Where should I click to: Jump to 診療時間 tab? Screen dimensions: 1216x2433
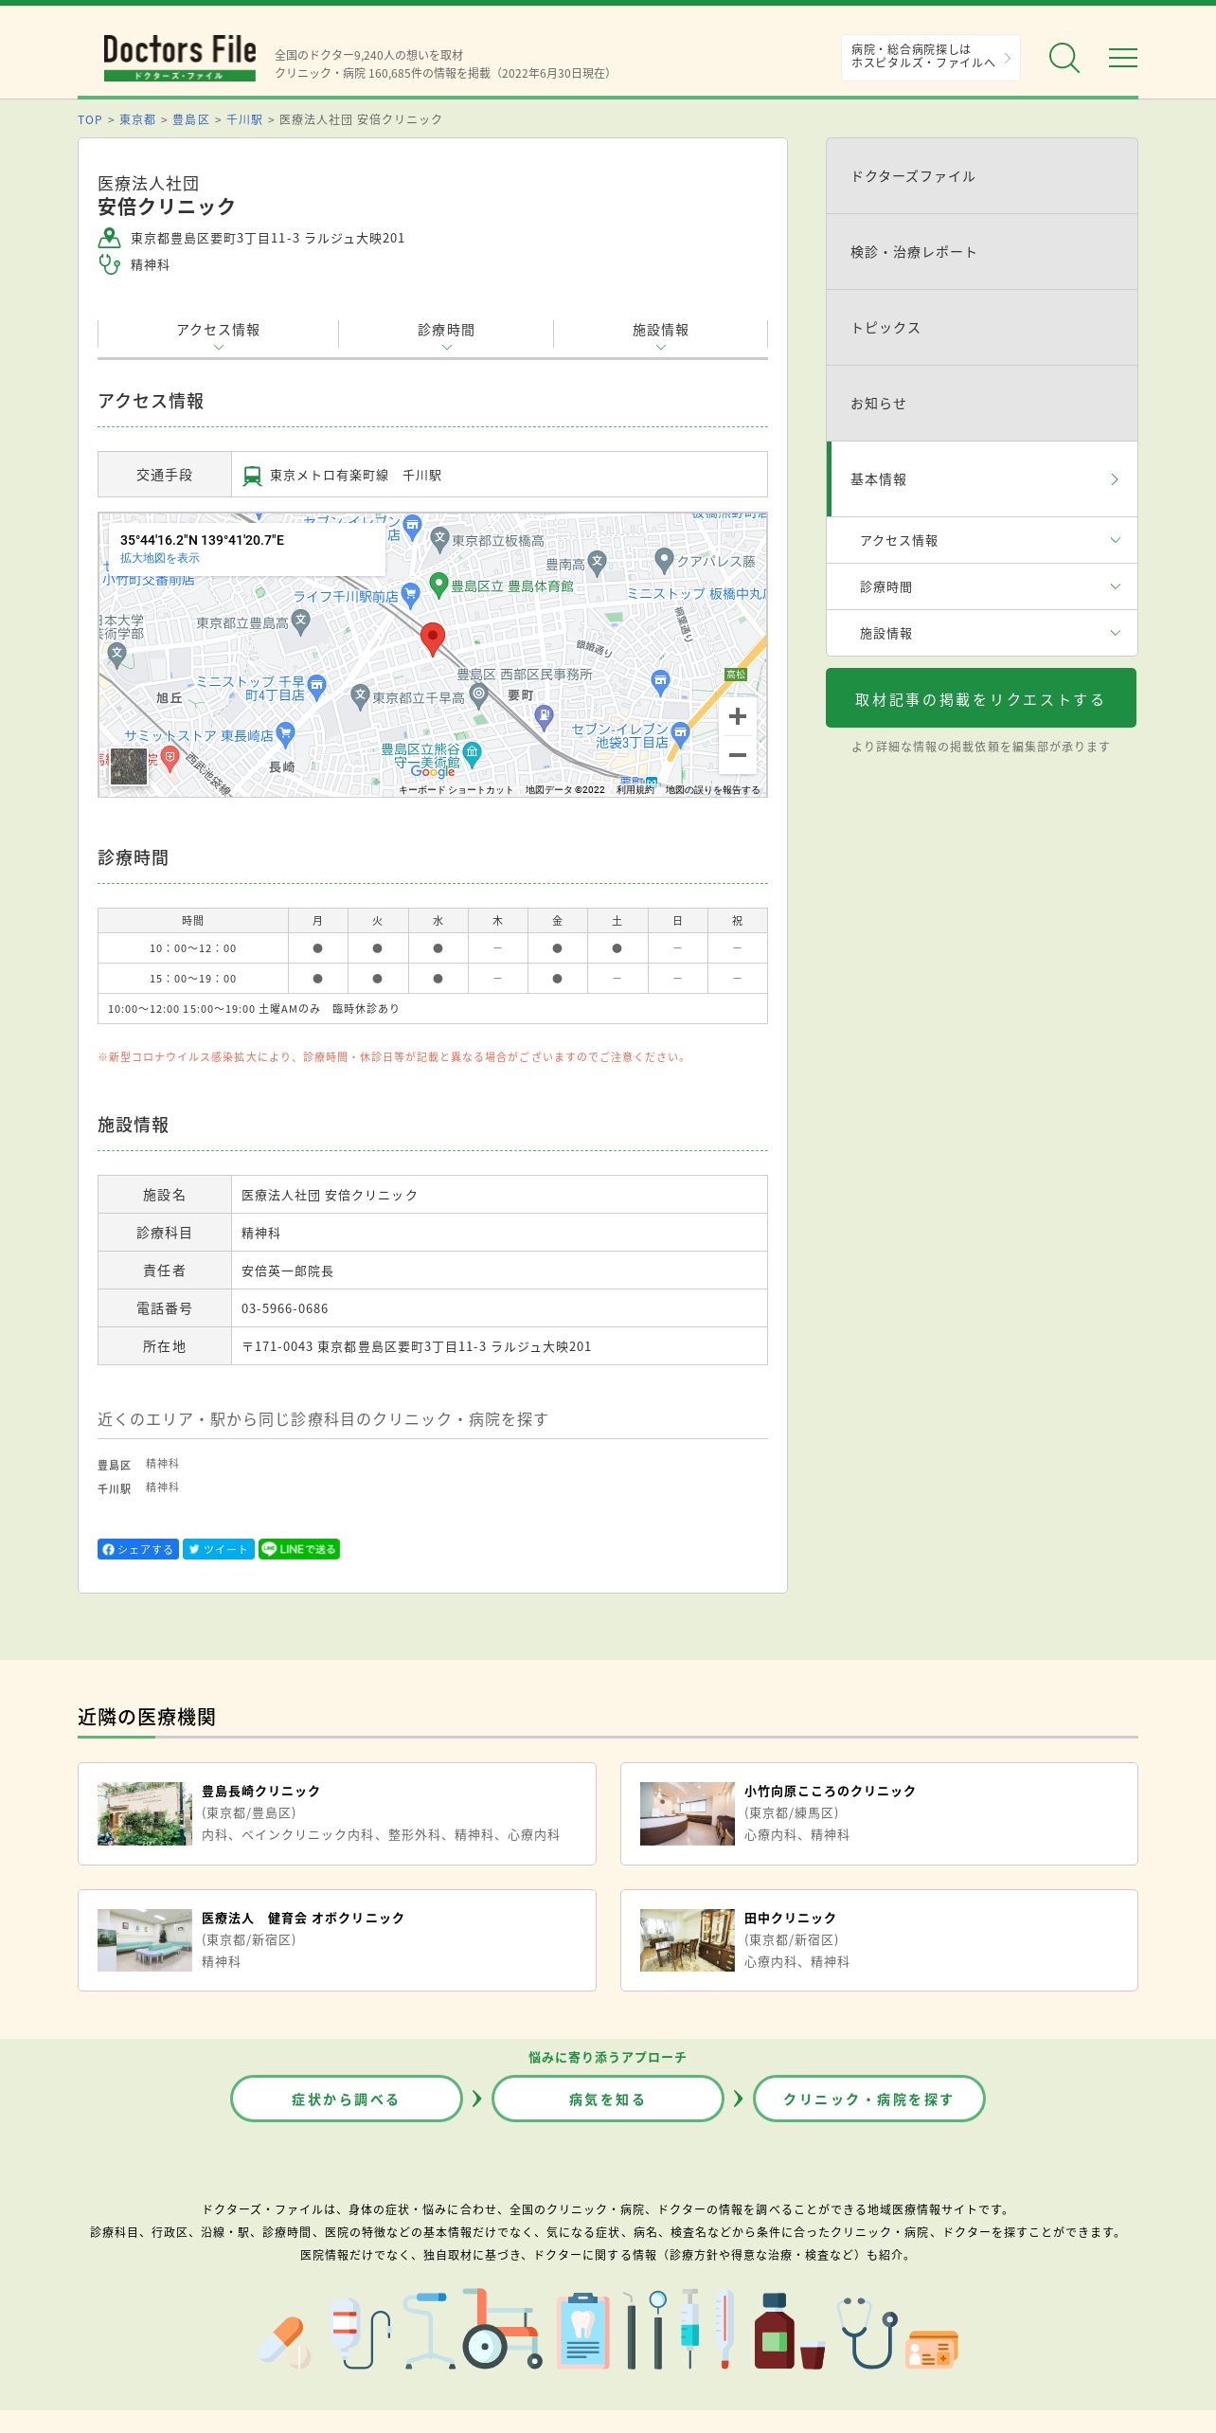[x=446, y=334]
